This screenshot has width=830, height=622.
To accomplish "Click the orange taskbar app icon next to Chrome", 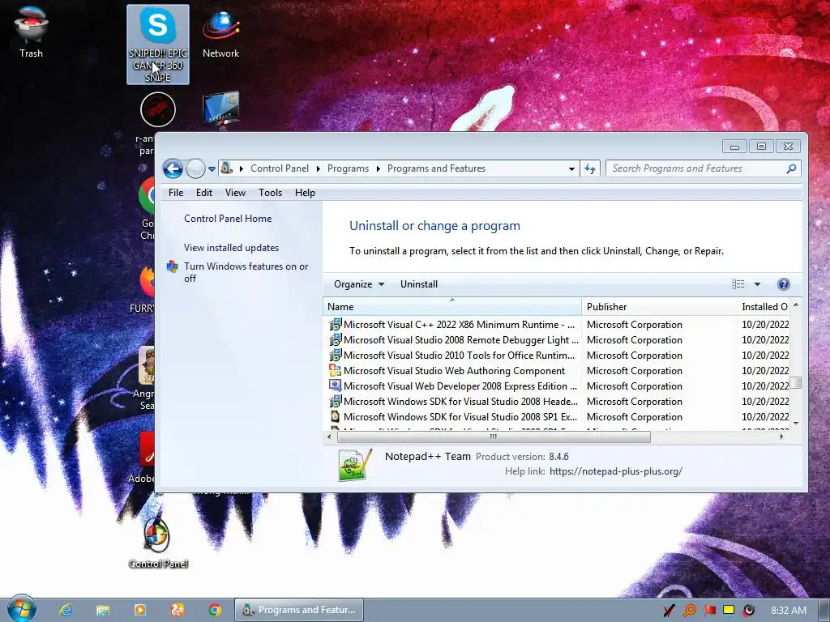I will 178,610.
